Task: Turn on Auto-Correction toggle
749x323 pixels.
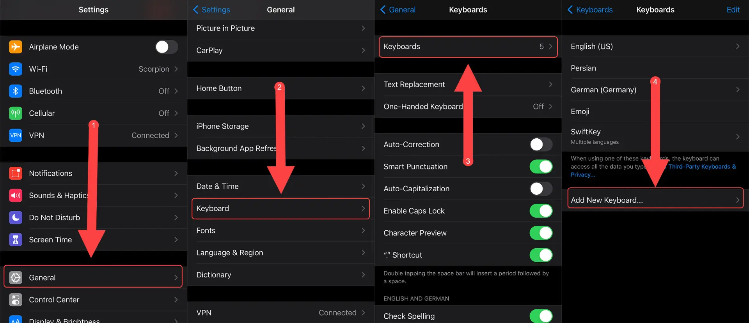Action: (541, 145)
